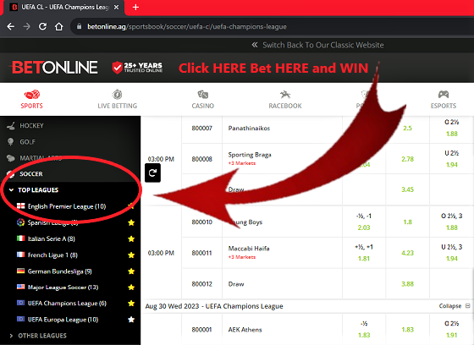Select Golf in the sports sidebar

27,142
